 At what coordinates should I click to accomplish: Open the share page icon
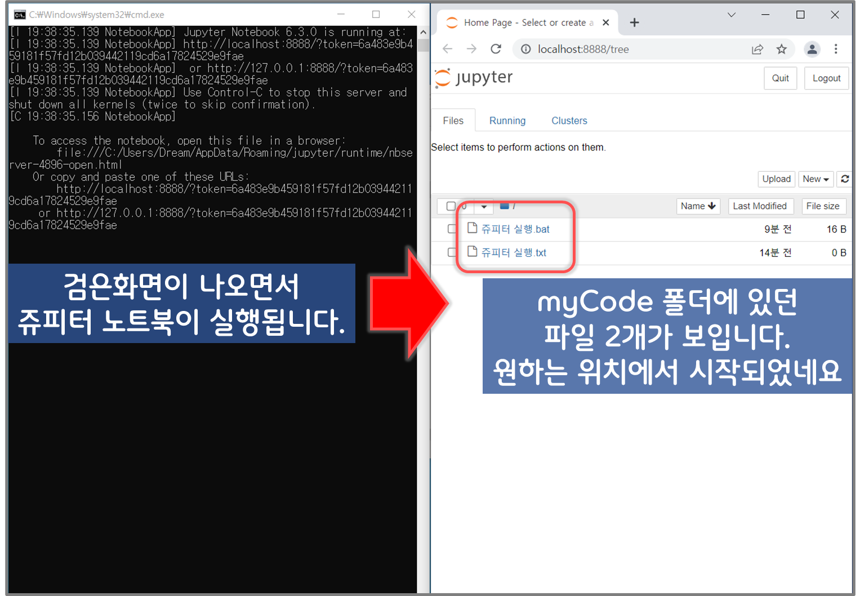click(x=757, y=49)
